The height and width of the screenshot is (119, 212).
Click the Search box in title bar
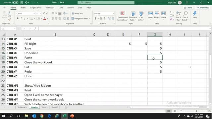click(106, 3)
